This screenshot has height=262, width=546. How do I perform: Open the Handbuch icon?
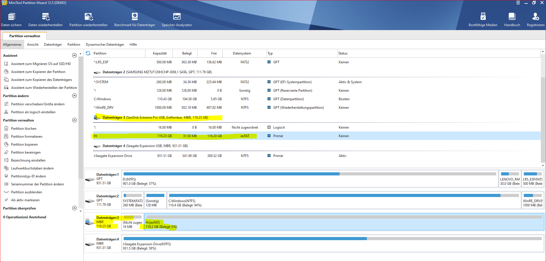point(512,17)
